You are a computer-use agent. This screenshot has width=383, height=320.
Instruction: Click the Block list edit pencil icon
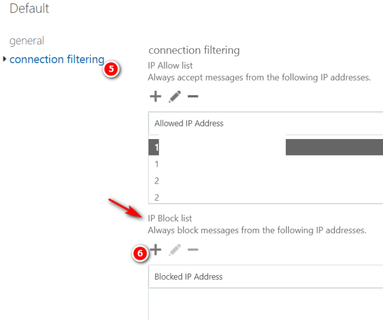click(175, 250)
